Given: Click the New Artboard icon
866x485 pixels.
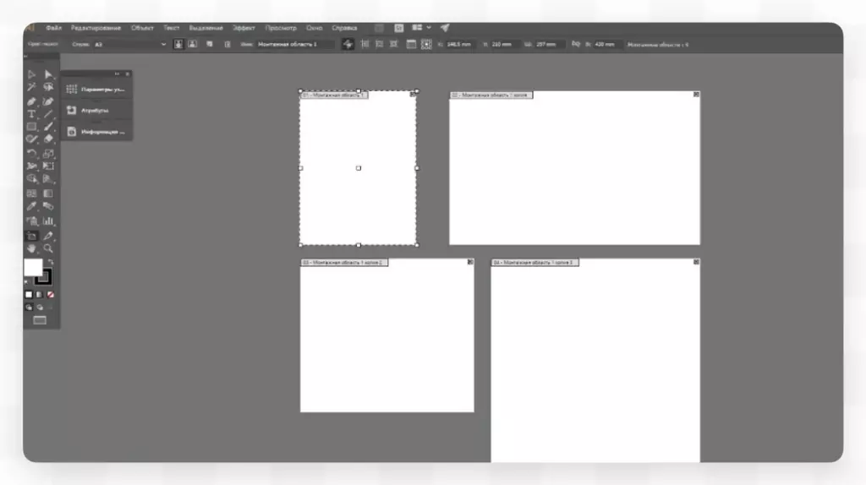Looking at the screenshot, I should click(x=210, y=44).
